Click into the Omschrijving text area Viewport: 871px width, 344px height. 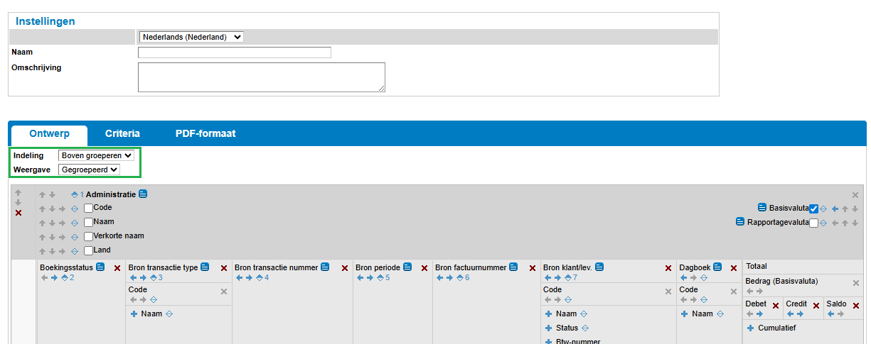point(261,77)
